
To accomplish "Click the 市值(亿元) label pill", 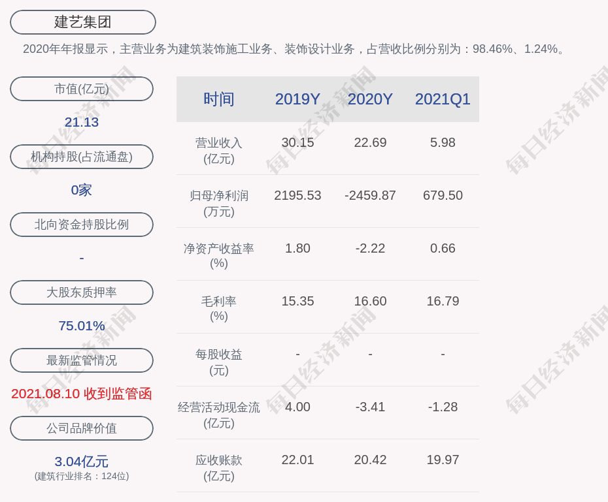I will [82, 89].
